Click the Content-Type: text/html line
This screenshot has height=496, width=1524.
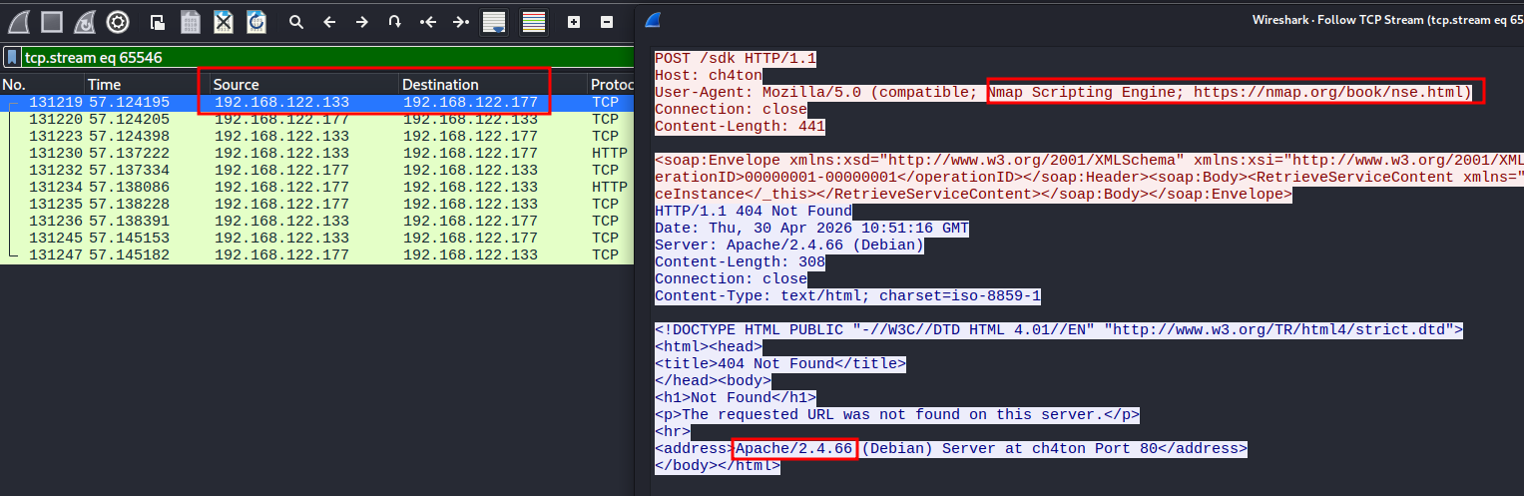(x=847, y=295)
